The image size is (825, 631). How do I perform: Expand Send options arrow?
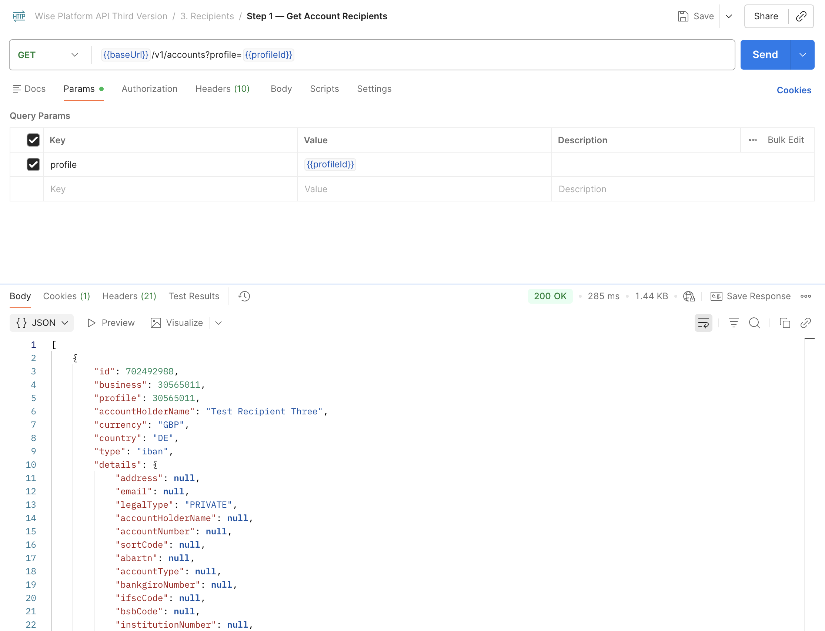coord(802,55)
